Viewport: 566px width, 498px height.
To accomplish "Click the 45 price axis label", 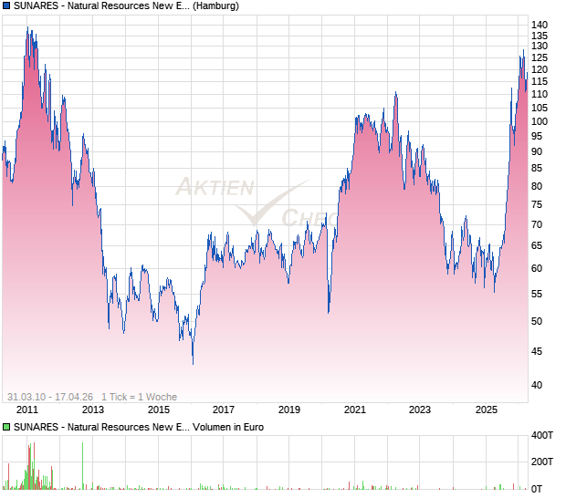I will (537, 351).
